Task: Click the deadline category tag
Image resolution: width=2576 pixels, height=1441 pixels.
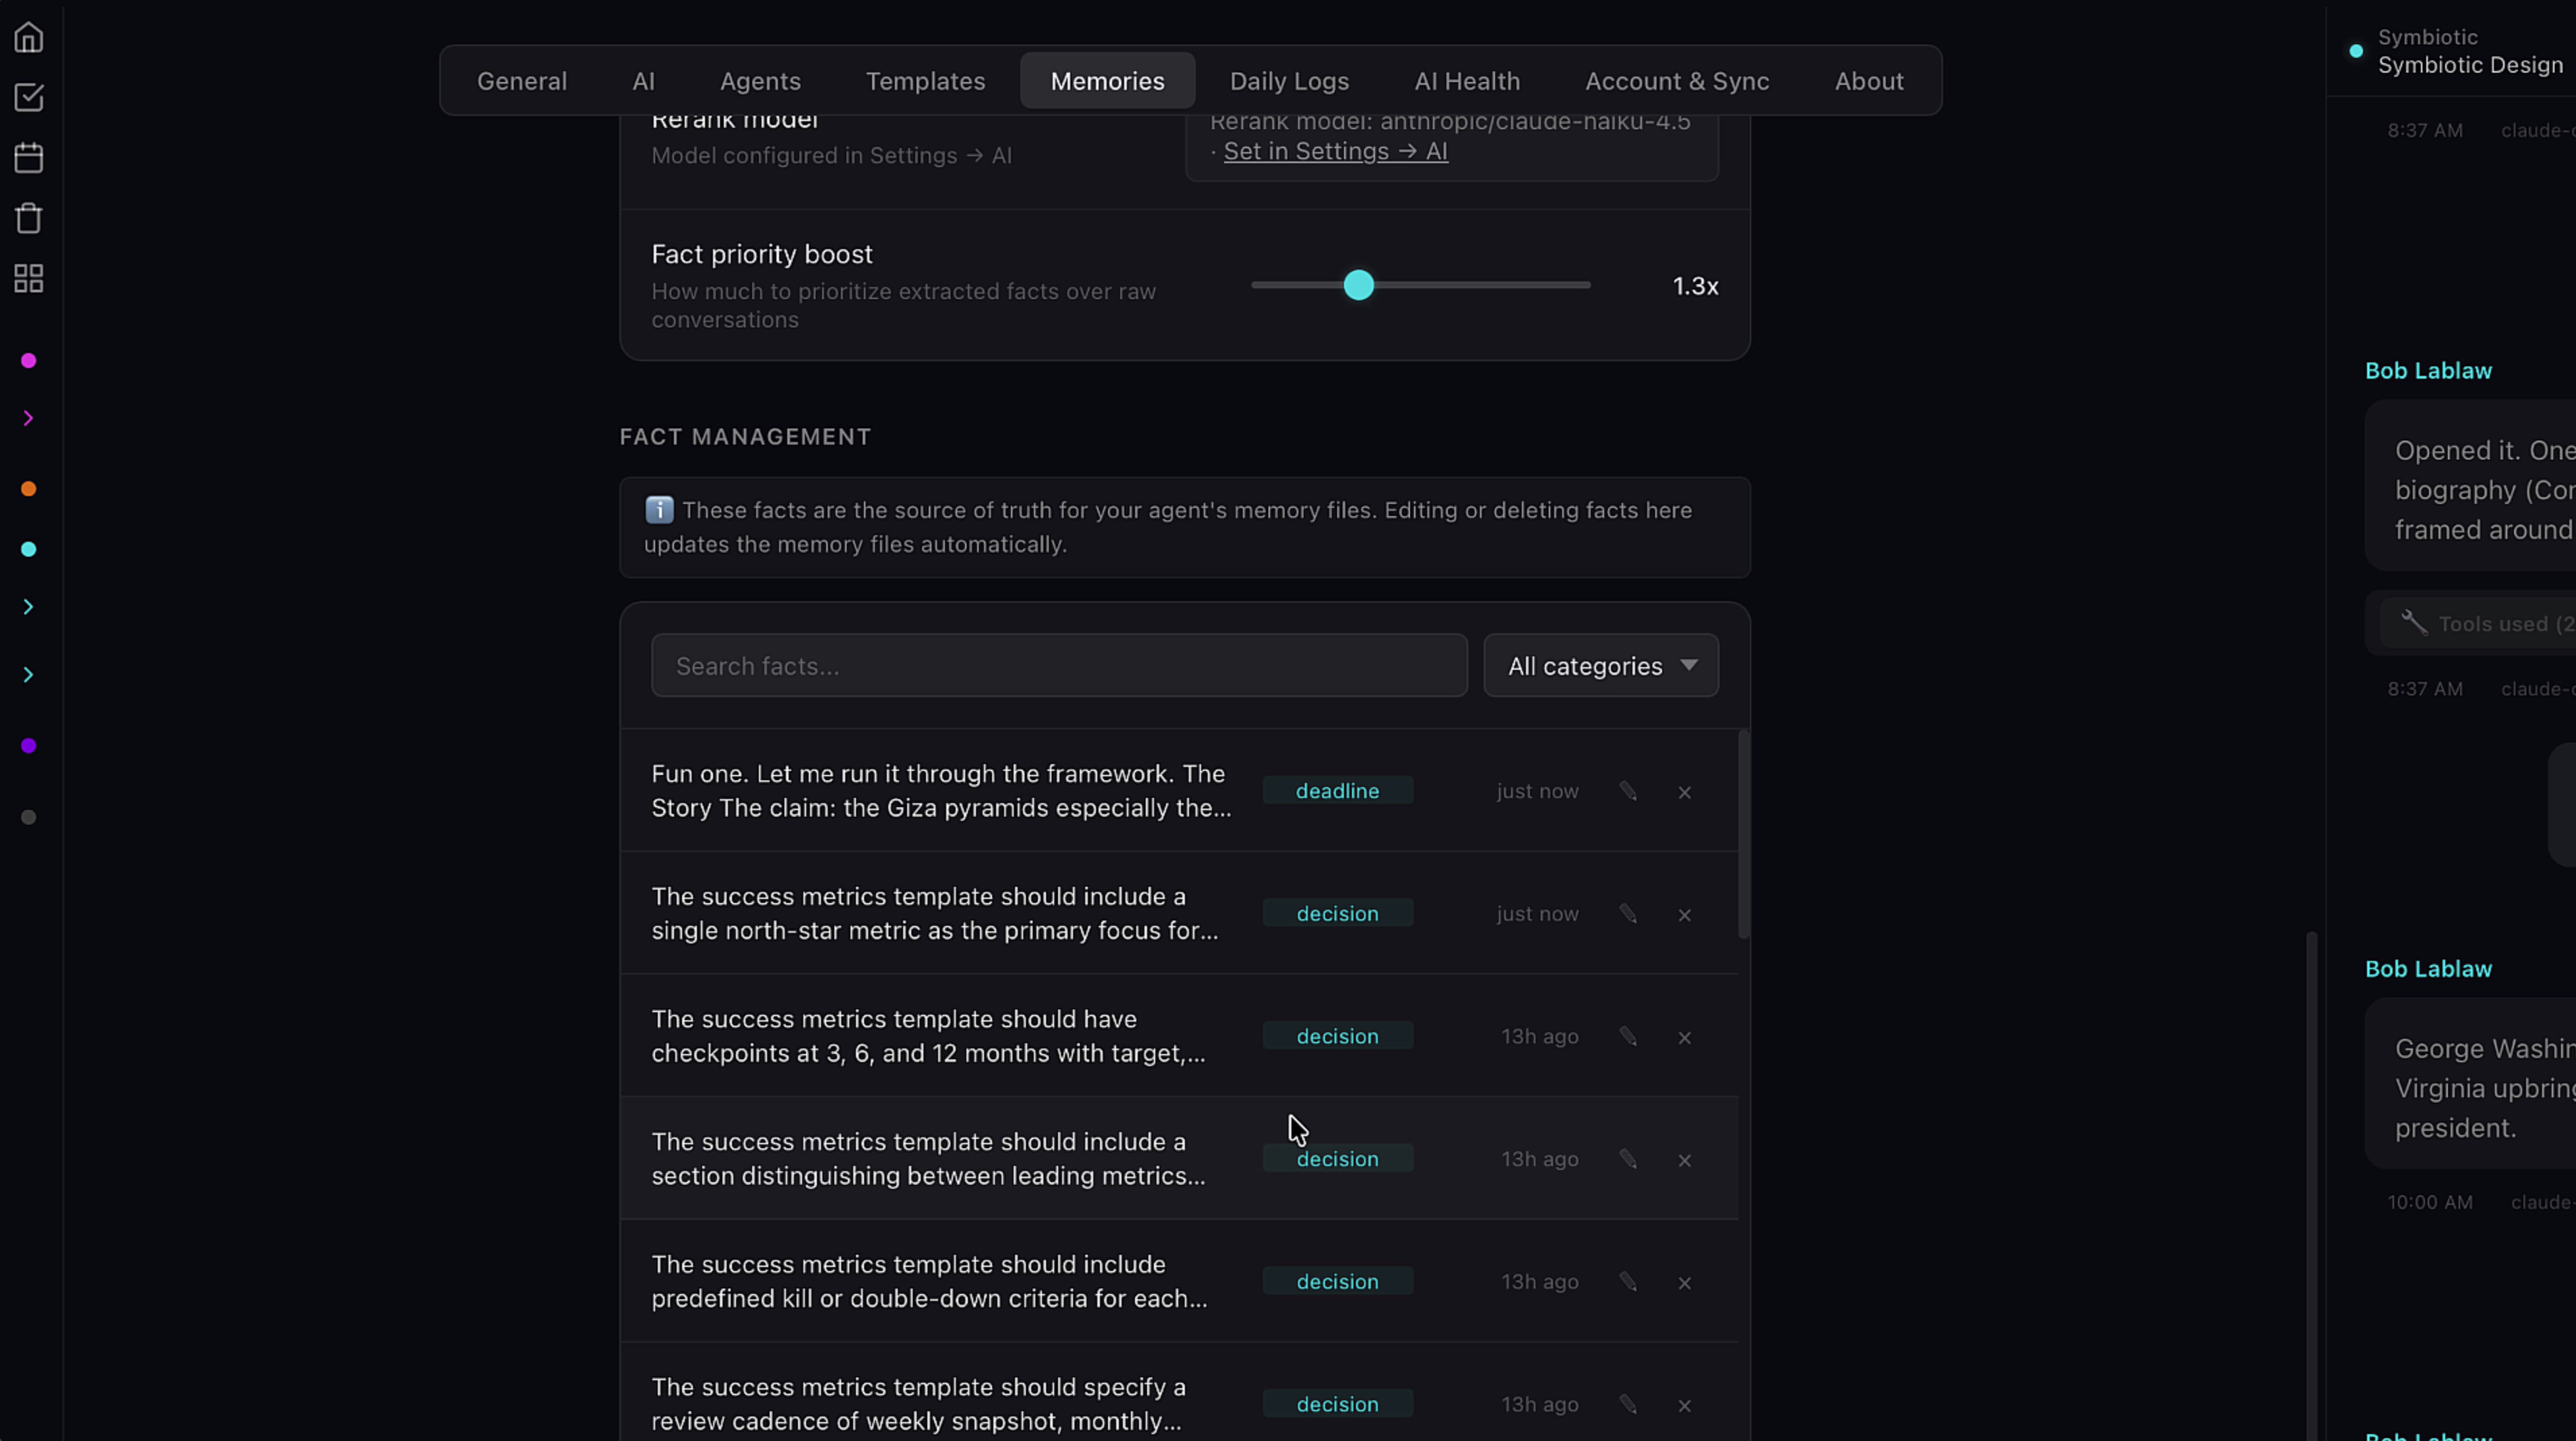Action: 1337,790
